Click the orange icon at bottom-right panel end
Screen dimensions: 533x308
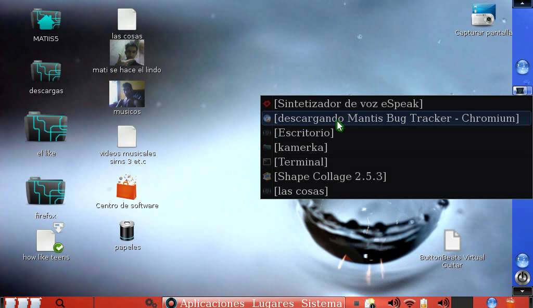click(510, 303)
